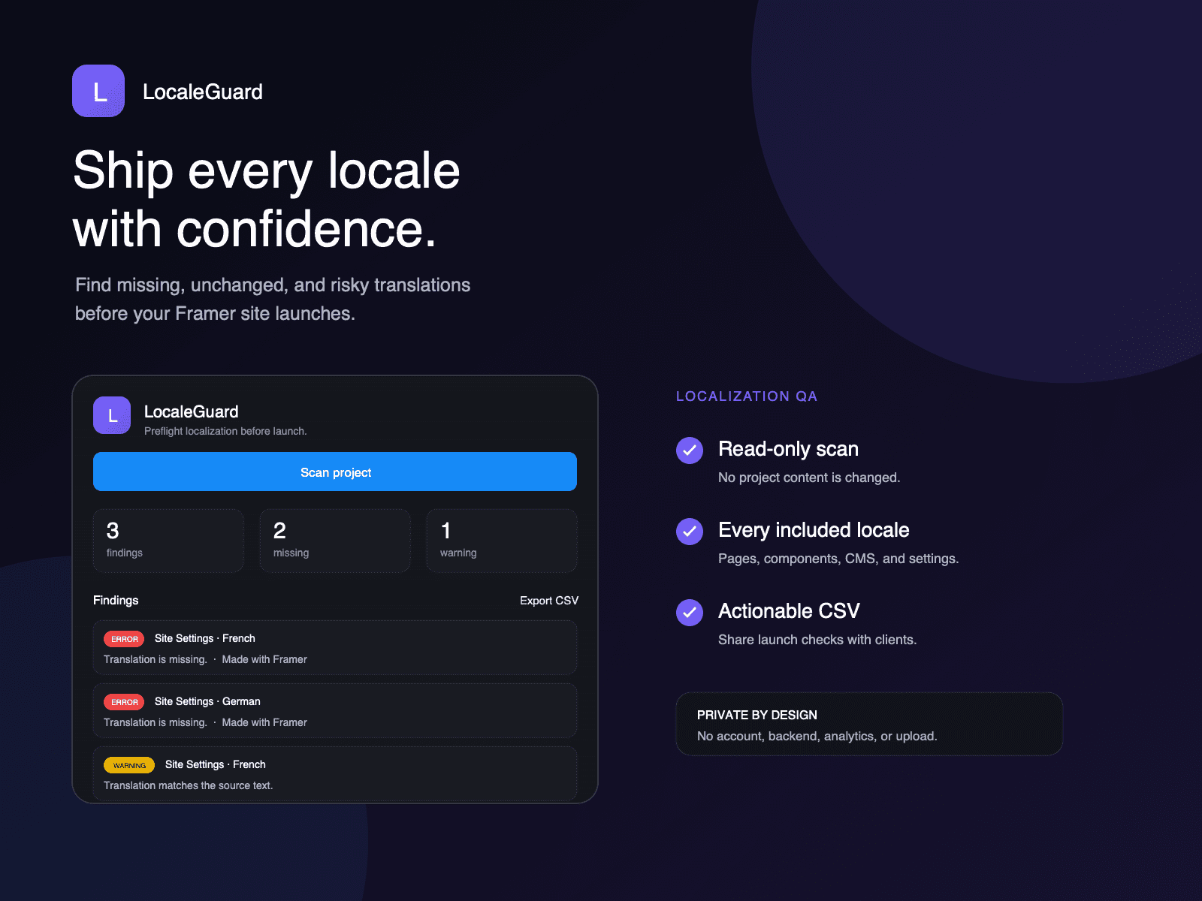Click Find missing, unchanged translations subtitle
This screenshot has width=1202, height=901.
273,299
